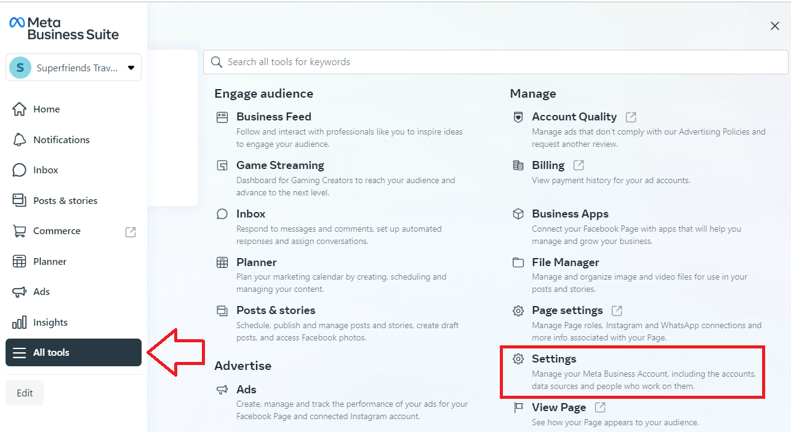
Task: Open the Superfriends Trav account dropdown
Action: click(73, 68)
